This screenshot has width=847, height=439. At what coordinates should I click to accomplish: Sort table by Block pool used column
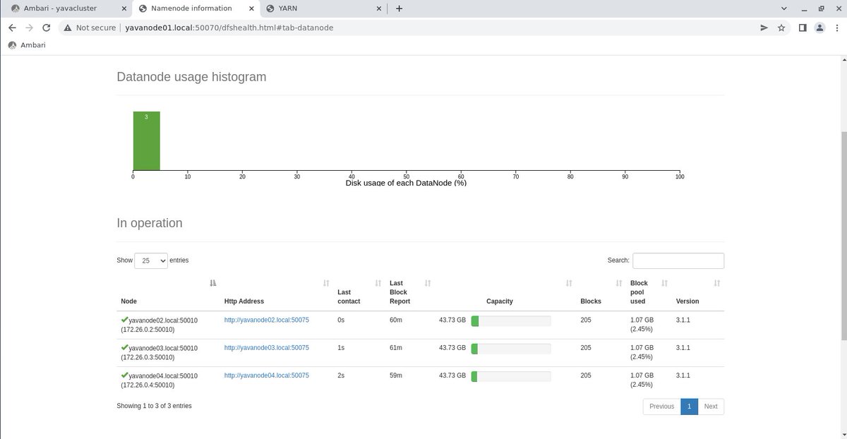(648, 292)
